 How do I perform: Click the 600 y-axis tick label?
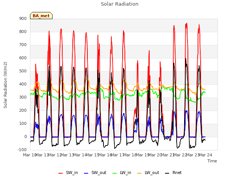pos(23,58)
